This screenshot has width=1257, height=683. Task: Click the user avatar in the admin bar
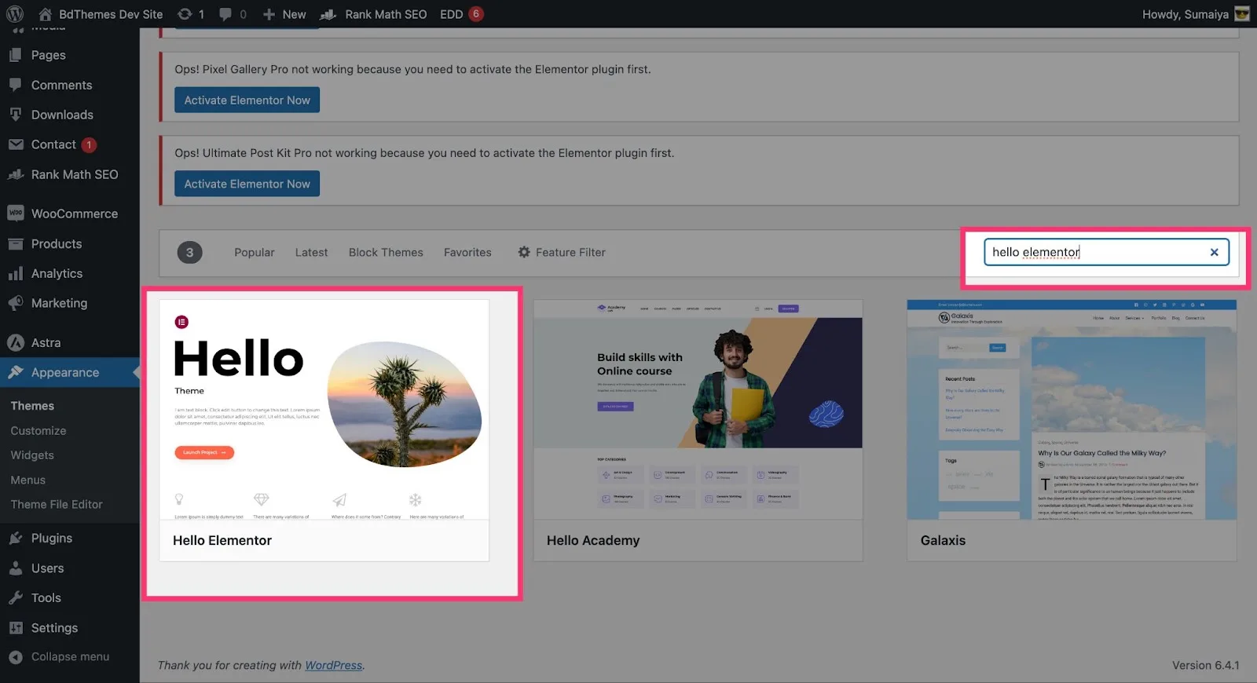click(x=1242, y=14)
